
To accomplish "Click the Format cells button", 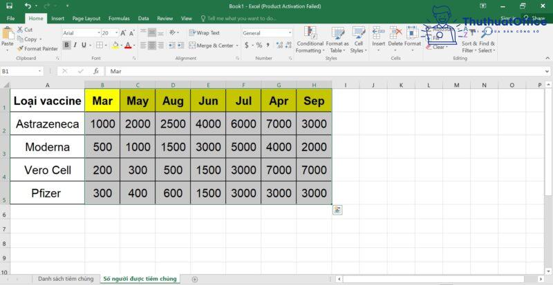I will (413, 40).
